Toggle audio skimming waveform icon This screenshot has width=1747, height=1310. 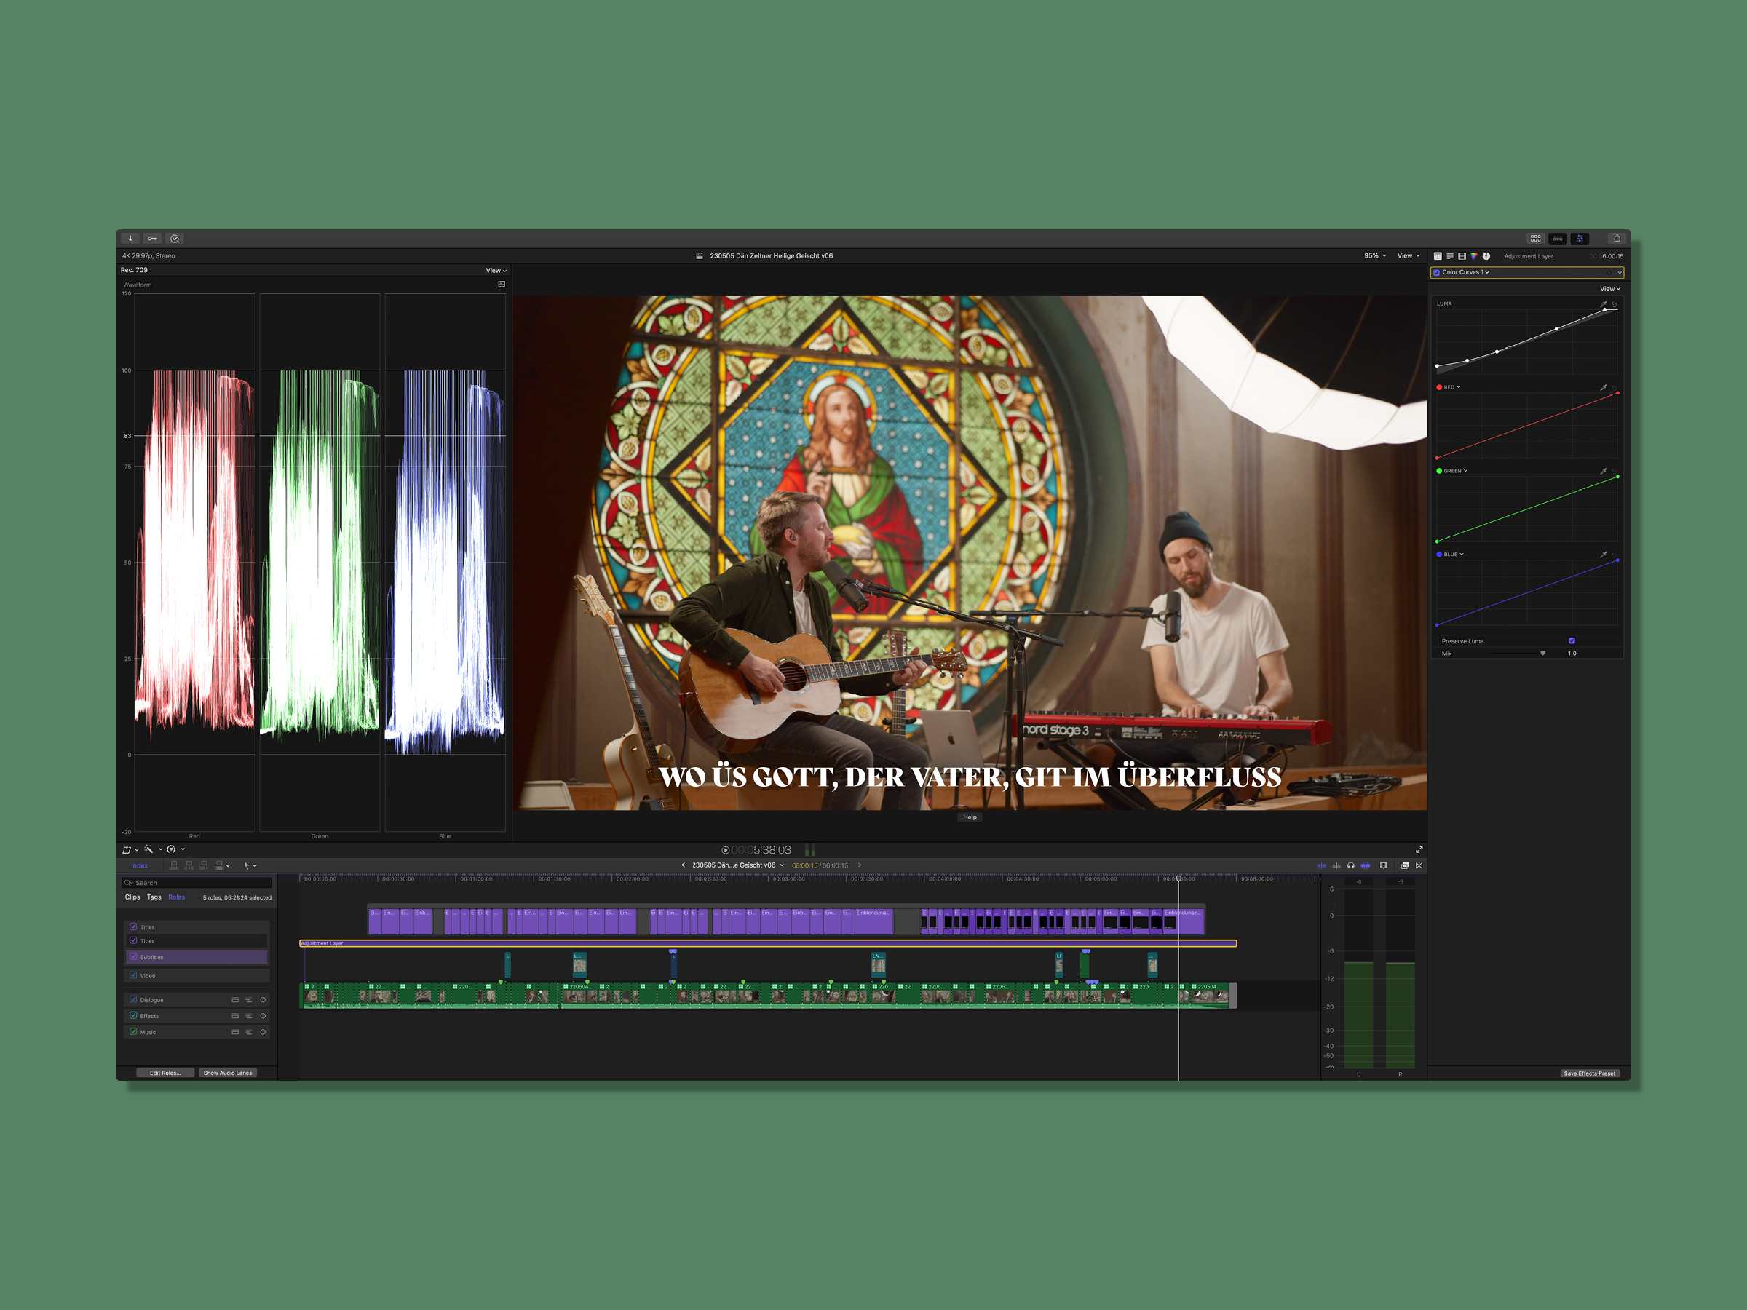[x=1336, y=865]
